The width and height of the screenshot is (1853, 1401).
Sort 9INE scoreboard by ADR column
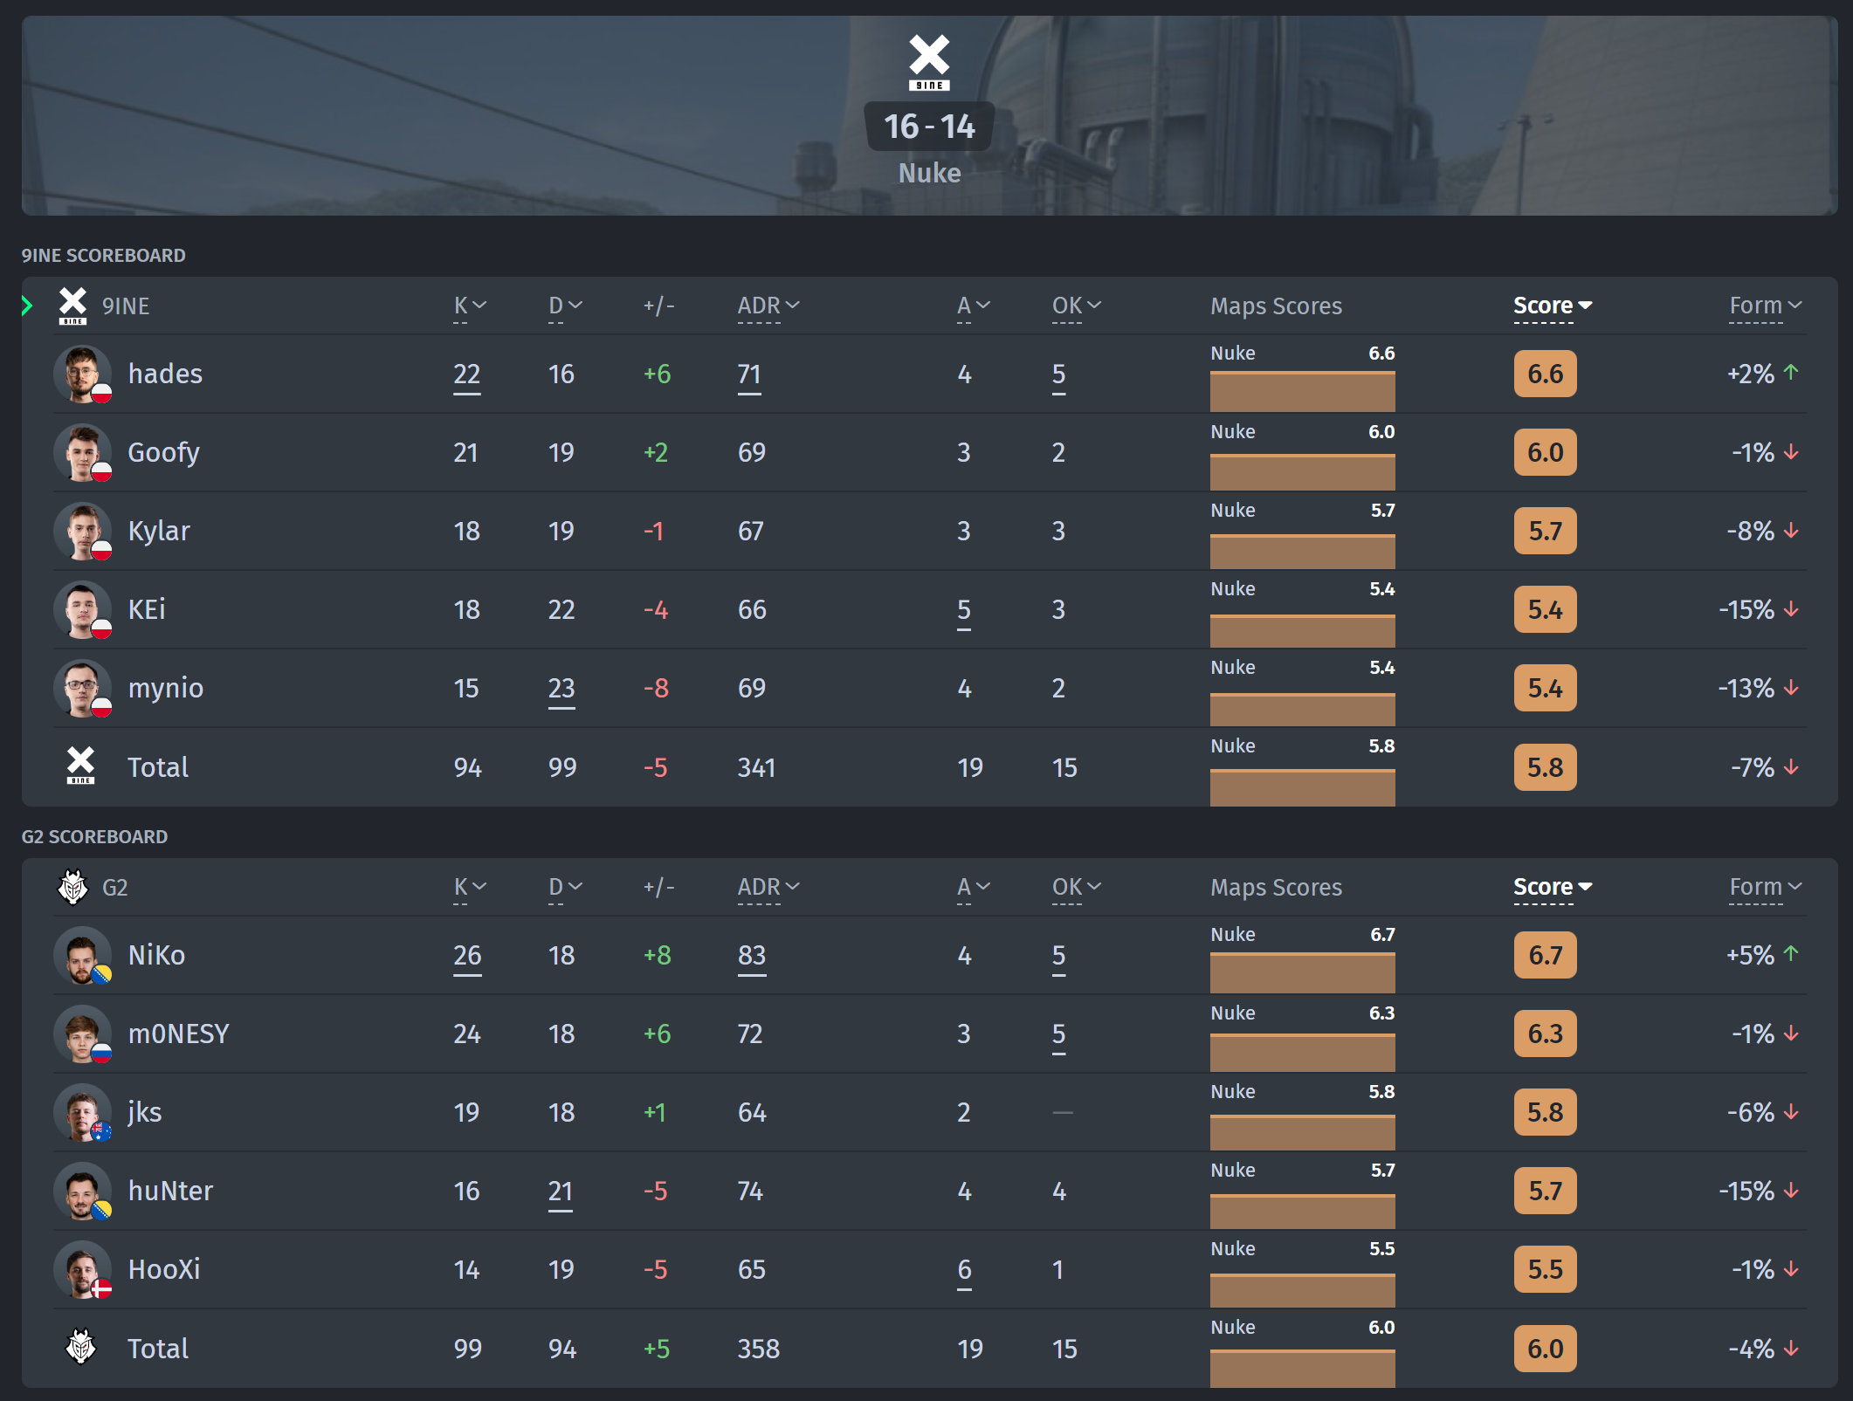tap(768, 306)
